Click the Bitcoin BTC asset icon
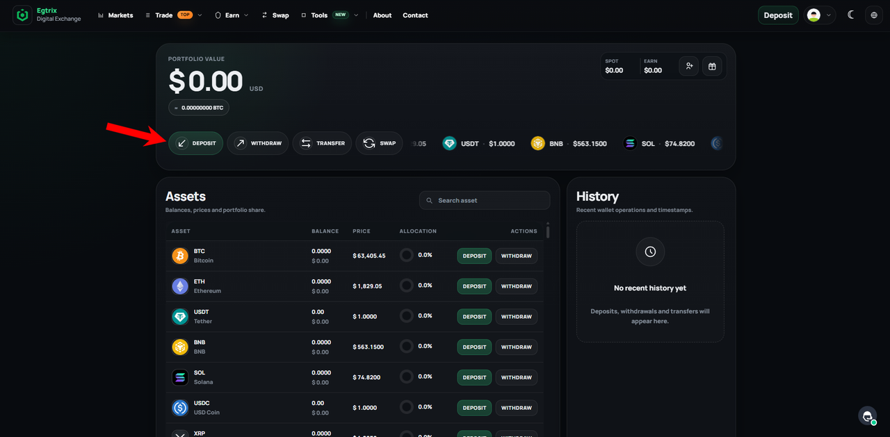The image size is (890, 437). [x=180, y=256]
